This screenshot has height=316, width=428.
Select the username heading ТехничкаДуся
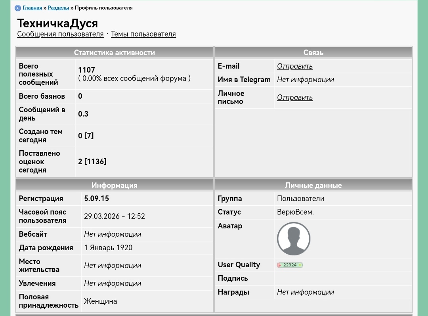coord(57,23)
